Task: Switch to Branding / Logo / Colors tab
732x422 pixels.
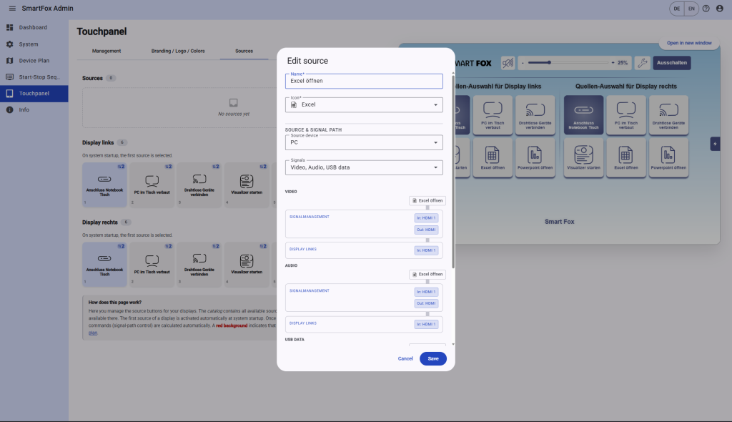Action: pyautogui.click(x=178, y=51)
